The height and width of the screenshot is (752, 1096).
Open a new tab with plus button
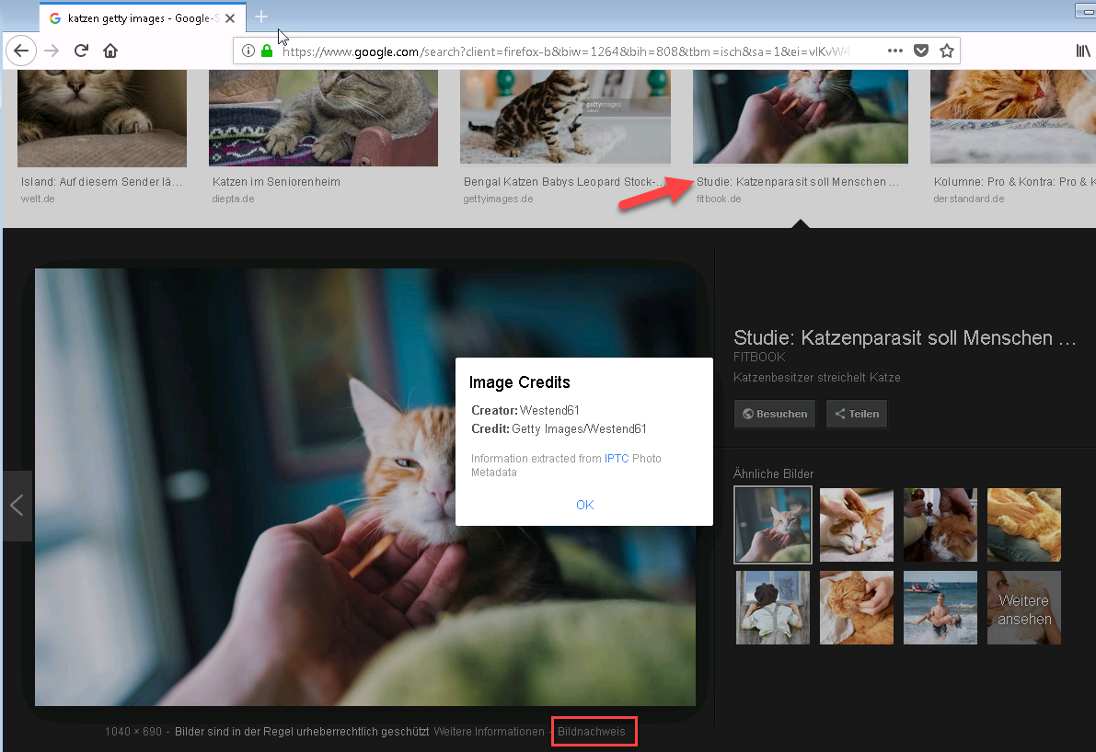[261, 17]
